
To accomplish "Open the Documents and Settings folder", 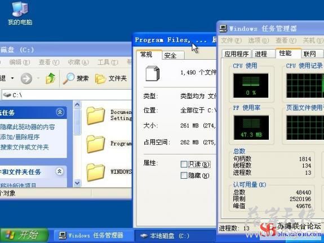I will [95, 116].
